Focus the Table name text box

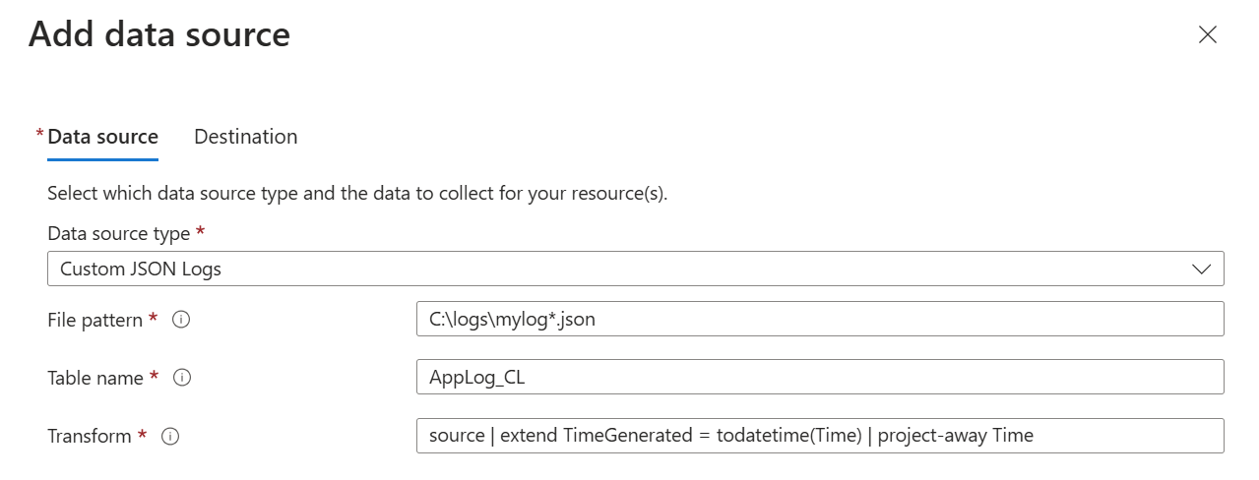[x=819, y=378]
